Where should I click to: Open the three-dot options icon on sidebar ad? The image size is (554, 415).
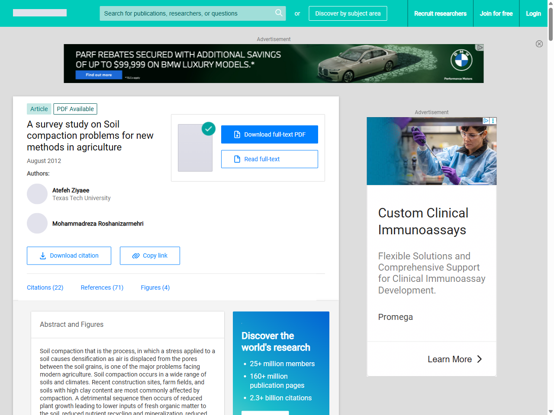(x=493, y=121)
